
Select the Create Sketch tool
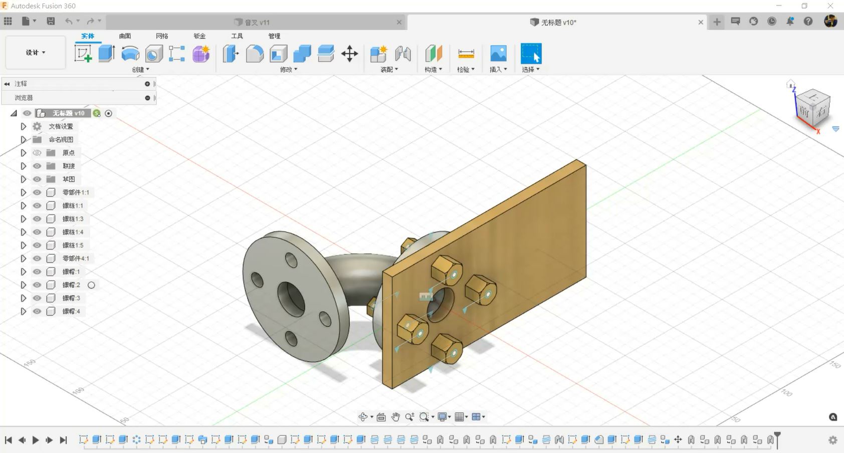pyautogui.click(x=83, y=53)
